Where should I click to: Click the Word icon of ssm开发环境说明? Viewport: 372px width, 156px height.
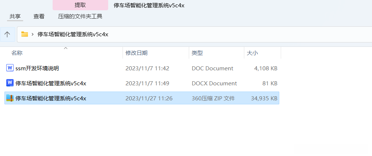click(10, 68)
